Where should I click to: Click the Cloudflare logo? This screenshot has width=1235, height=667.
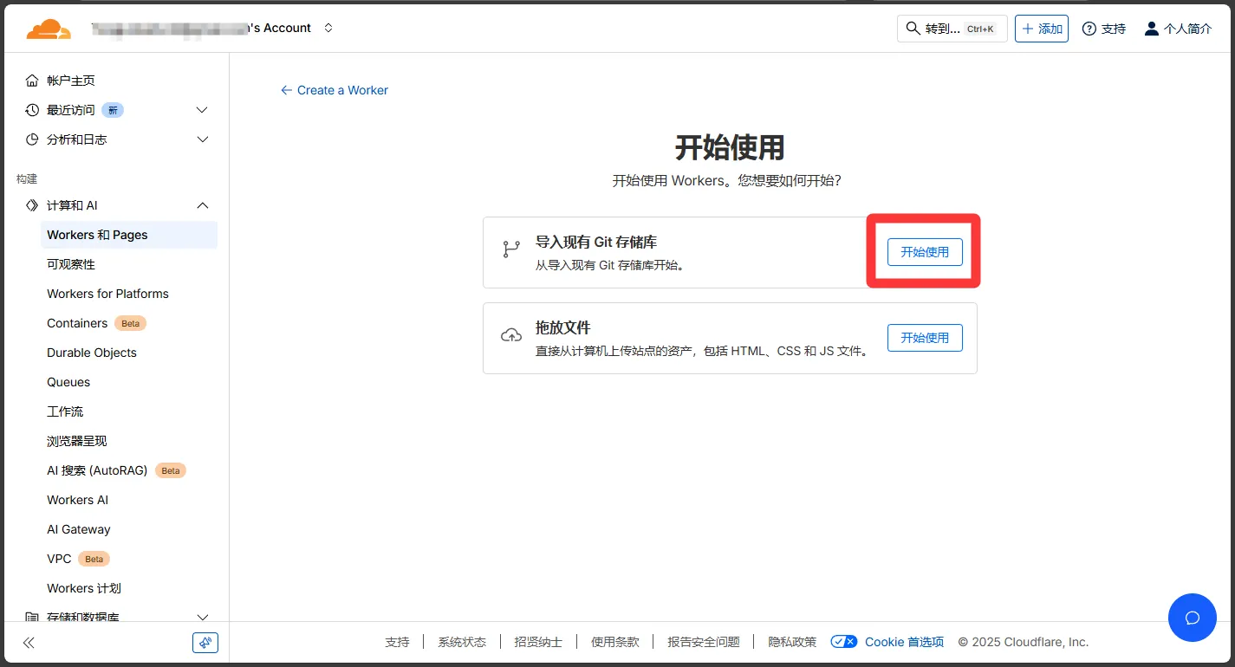point(49,29)
